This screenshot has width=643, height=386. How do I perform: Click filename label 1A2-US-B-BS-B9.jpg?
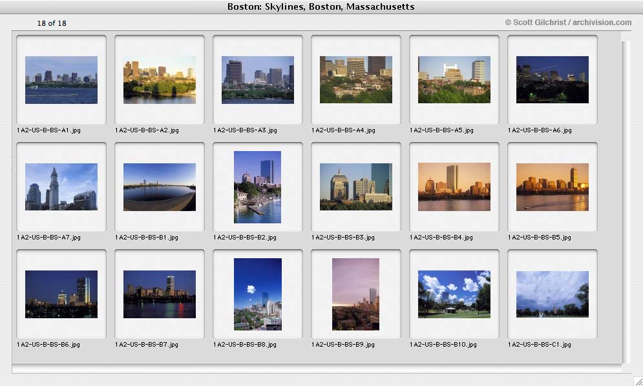(343, 345)
